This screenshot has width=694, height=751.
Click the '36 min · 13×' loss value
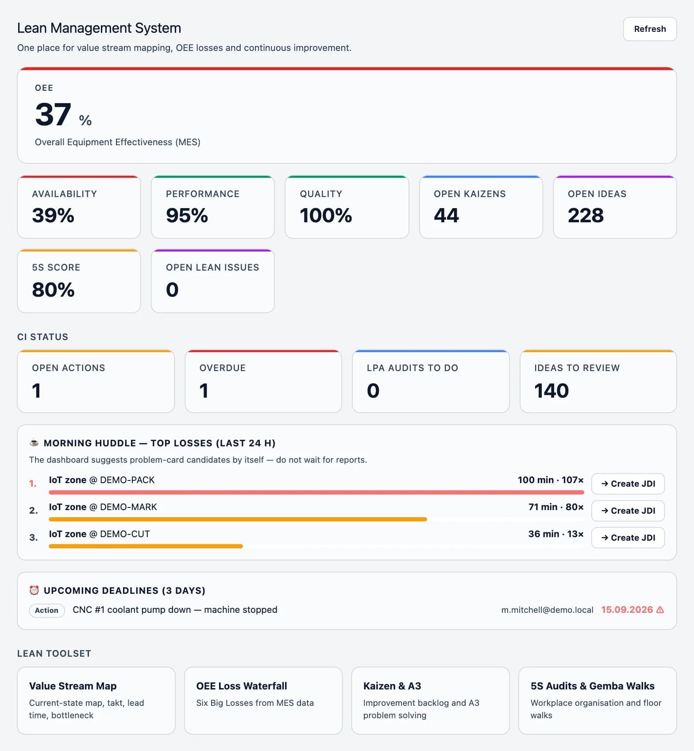556,534
